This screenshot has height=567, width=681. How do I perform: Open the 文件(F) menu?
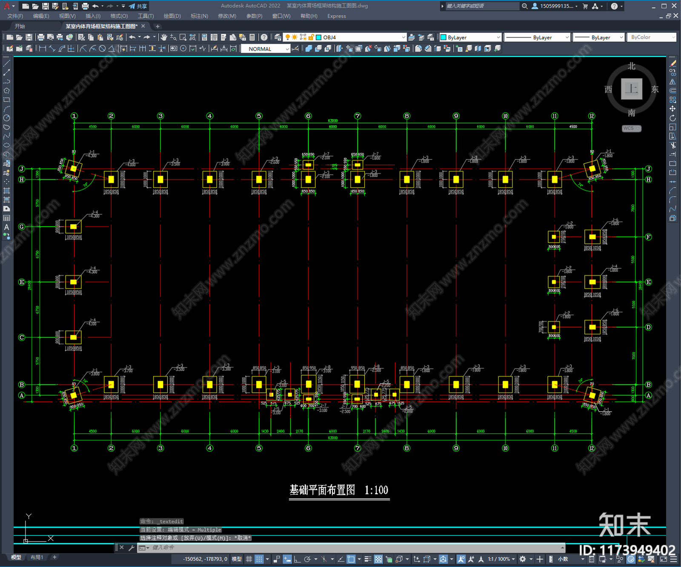pos(15,16)
